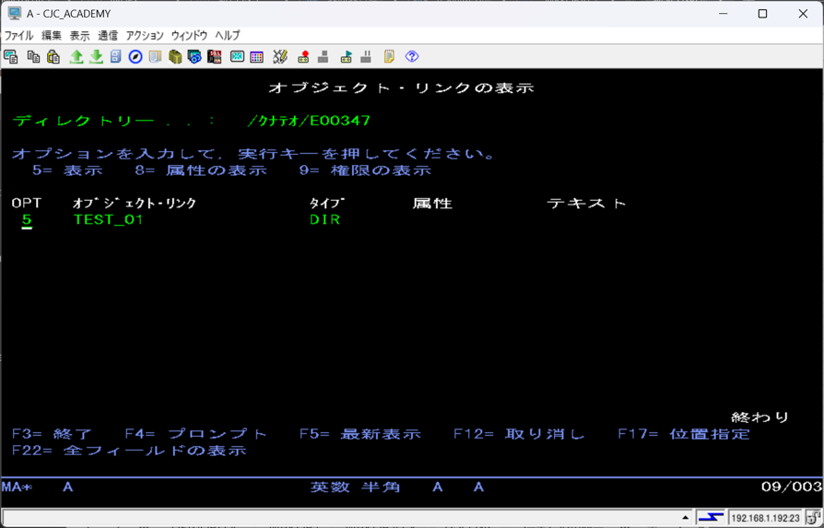
Task: Click the Paste clipboard toolbar icon
Action: (x=53, y=57)
